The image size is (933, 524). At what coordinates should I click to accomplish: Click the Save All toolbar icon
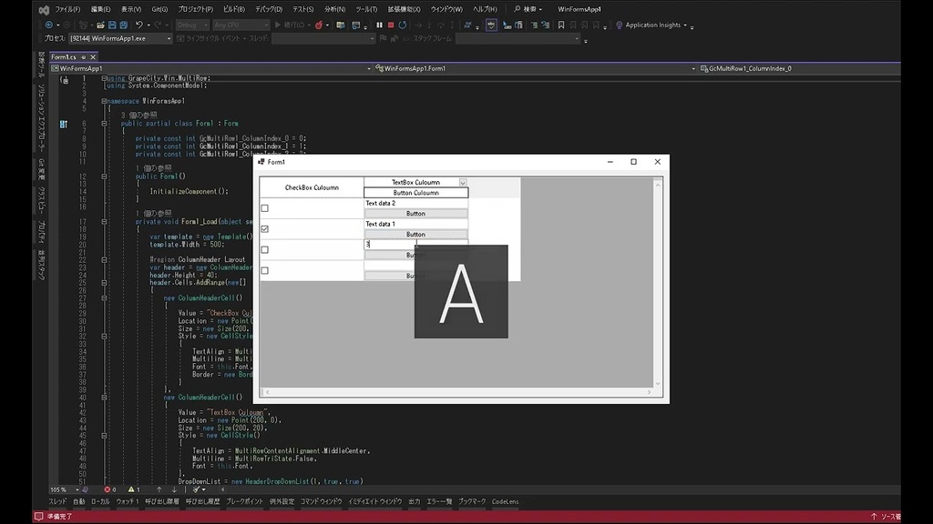pyautogui.click(x=122, y=25)
